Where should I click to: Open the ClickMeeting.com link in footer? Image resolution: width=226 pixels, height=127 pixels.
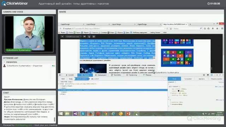pos(24,125)
